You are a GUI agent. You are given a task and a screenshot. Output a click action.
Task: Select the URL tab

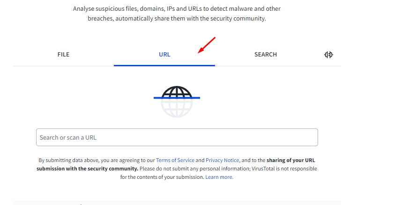(164, 55)
